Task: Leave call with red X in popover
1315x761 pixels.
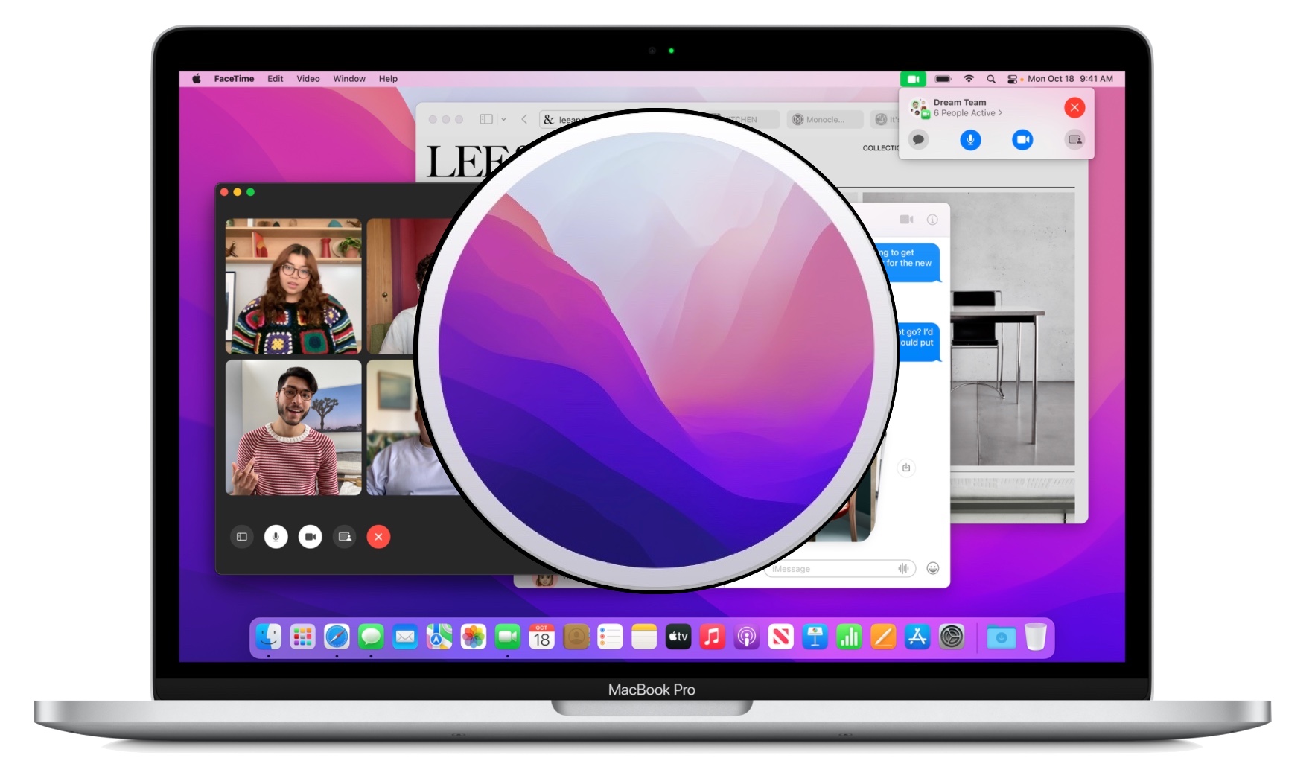Action: [x=1074, y=108]
